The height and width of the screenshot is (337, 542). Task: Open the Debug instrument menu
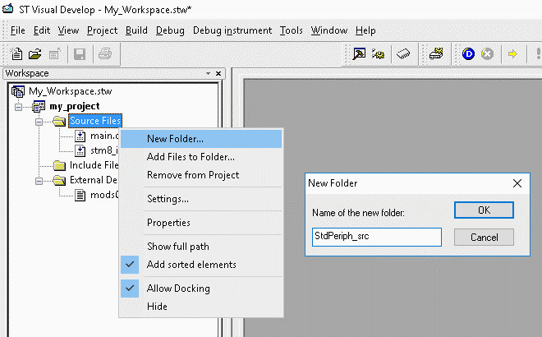pyautogui.click(x=232, y=30)
